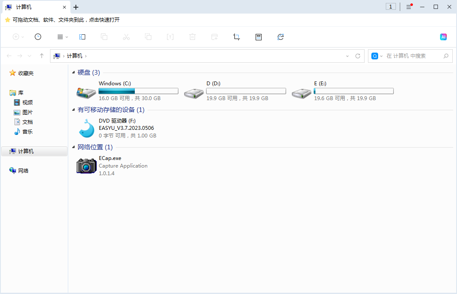Go up one folder level

42,56
